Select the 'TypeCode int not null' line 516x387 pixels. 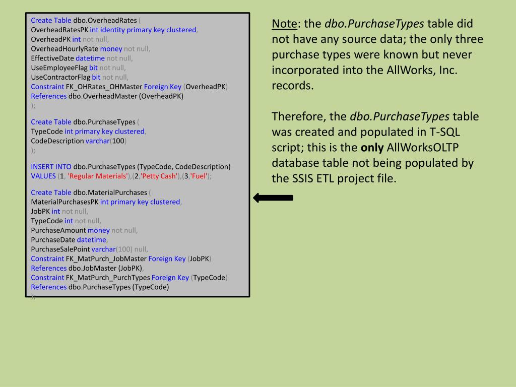[x=66, y=221]
